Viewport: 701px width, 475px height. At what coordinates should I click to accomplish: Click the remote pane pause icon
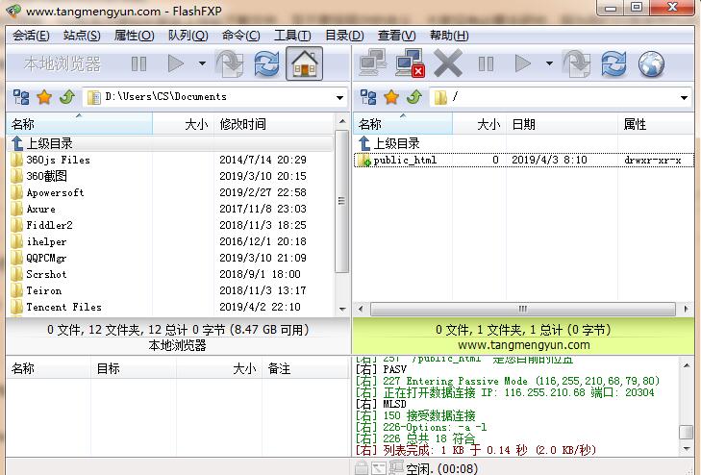[x=486, y=63]
